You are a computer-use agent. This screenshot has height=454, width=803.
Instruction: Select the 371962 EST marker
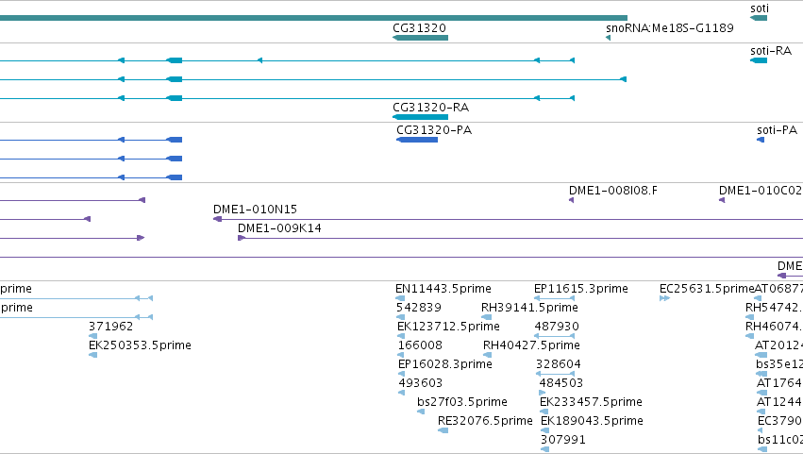tap(93, 336)
